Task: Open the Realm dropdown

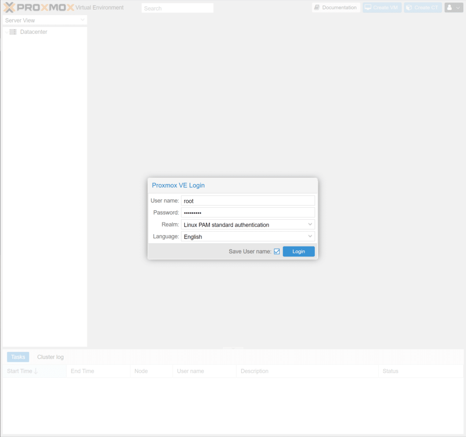Action: [x=310, y=225]
